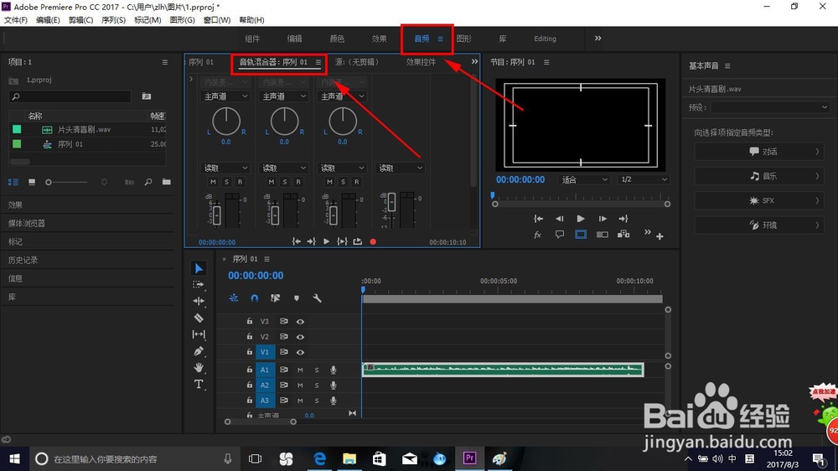
Task: Play audio in track mixer
Action: pyautogui.click(x=327, y=241)
